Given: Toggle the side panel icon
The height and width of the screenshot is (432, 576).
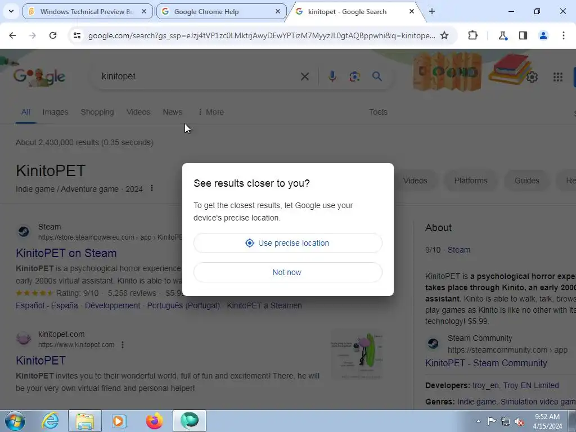Looking at the screenshot, I should click(523, 35).
